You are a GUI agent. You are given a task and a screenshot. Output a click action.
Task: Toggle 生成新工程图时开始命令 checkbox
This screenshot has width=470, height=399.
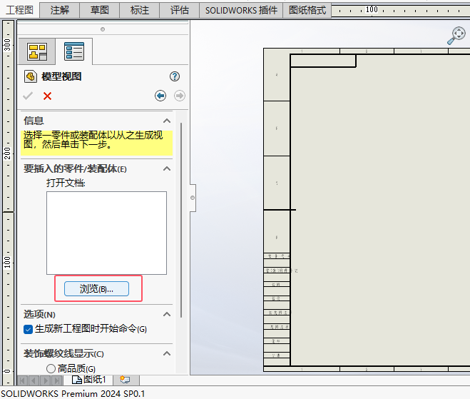(28, 329)
